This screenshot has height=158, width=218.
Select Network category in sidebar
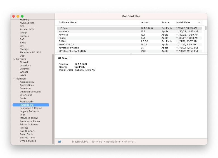tap(21, 59)
